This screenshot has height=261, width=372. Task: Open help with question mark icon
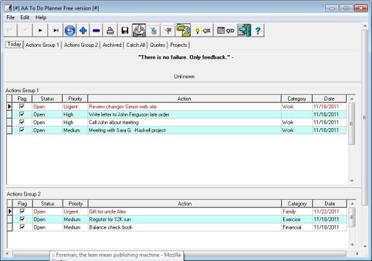[258, 30]
